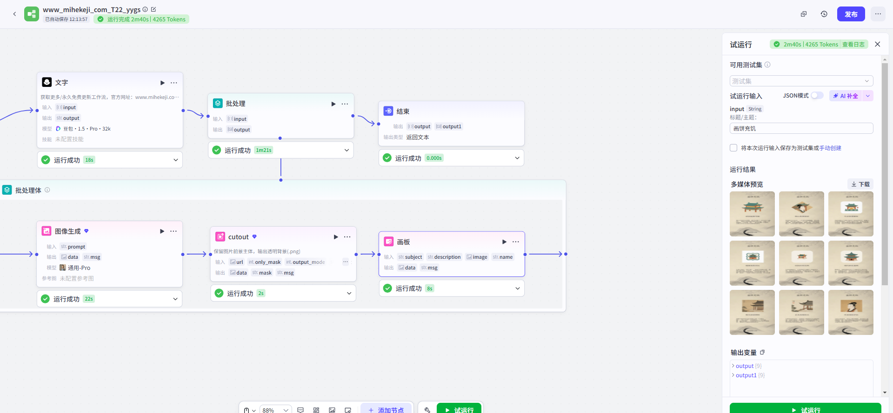The width and height of the screenshot is (893, 413).
Task: Click the comment icon in bottom toolbar
Action: point(300,410)
